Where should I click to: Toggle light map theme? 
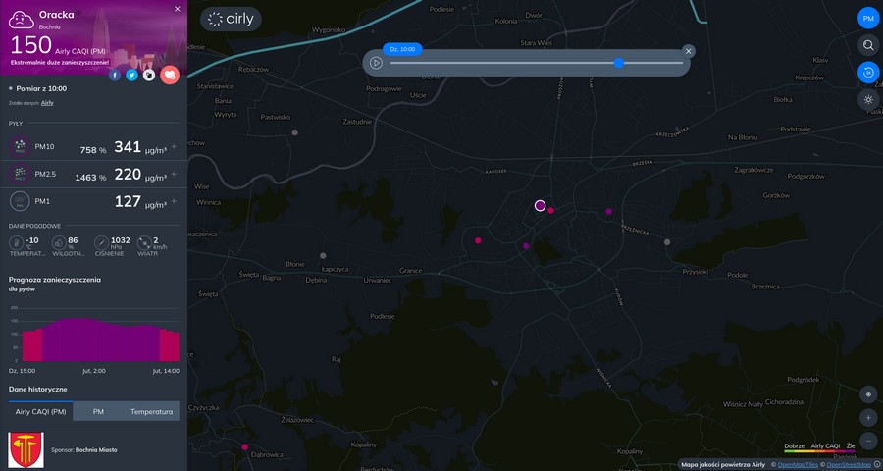[x=868, y=100]
